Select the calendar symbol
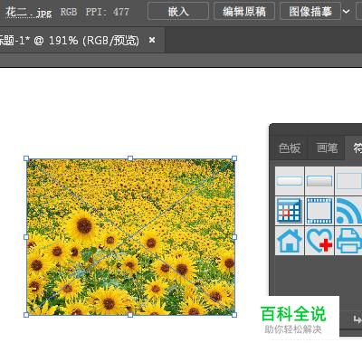This screenshot has width=362, height=362. tap(289, 211)
